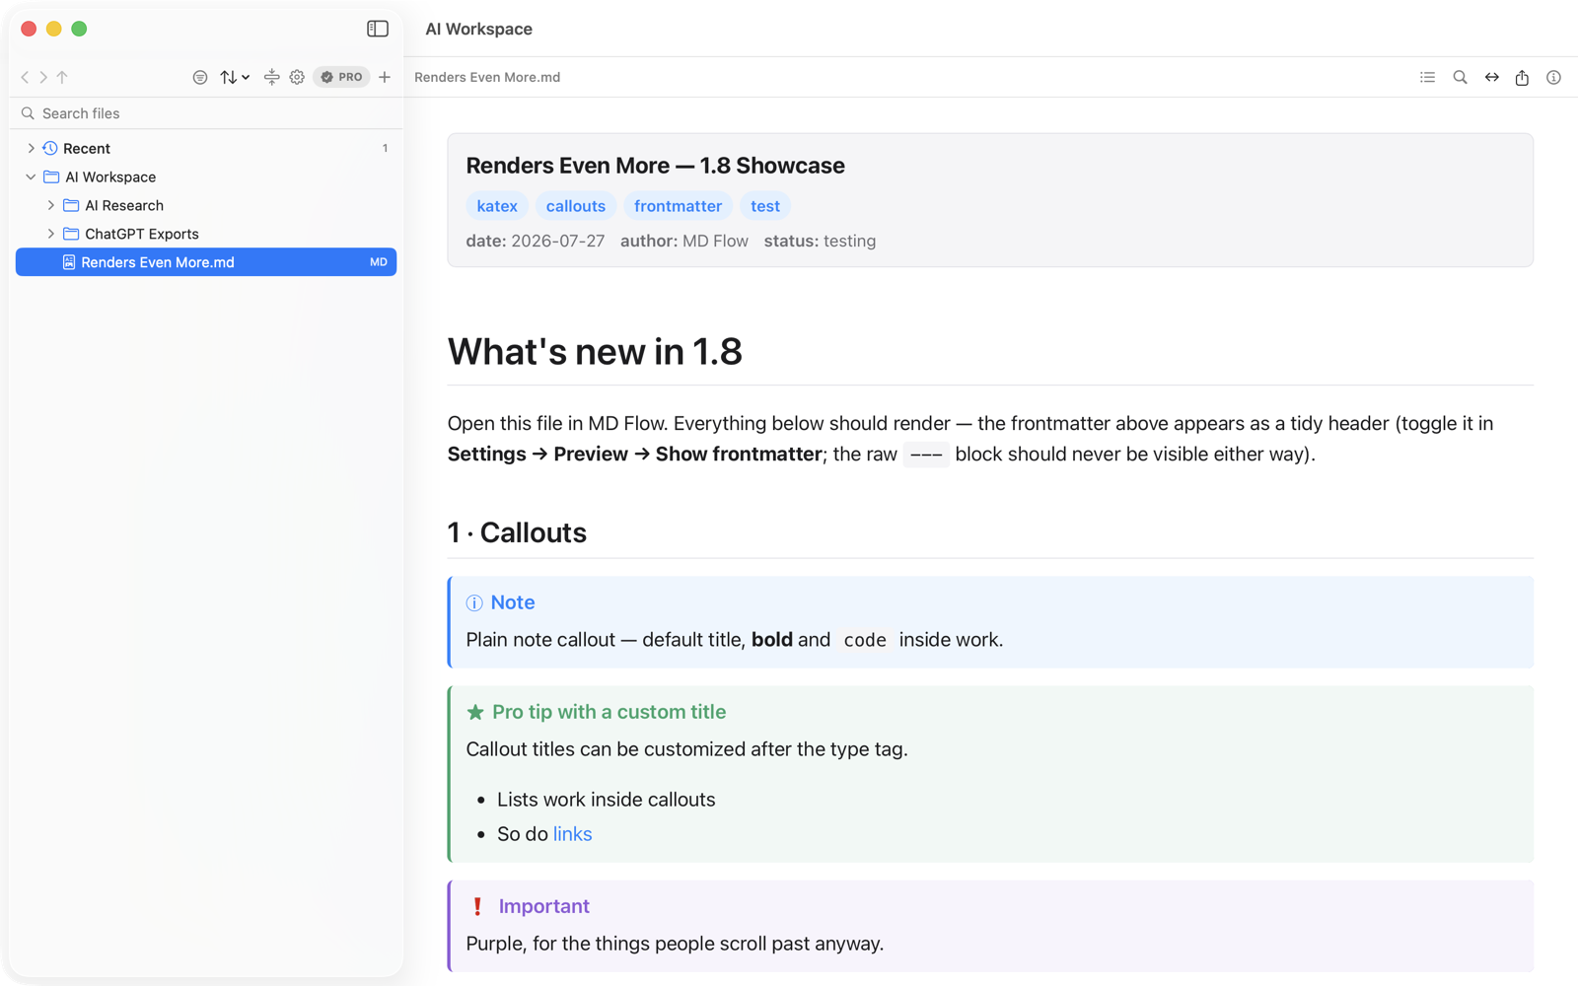This screenshot has height=986, width=1578.
Task: Click the ChatGPT Exports folder icon
Action: click(71, 234)
